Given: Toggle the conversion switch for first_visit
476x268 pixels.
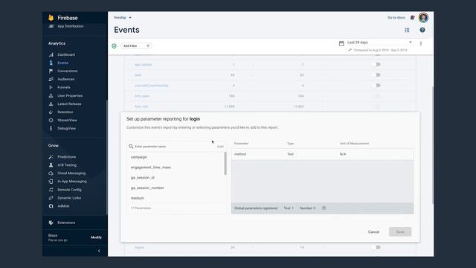Looking at the screenshot, I should click(x=376, y=106).
